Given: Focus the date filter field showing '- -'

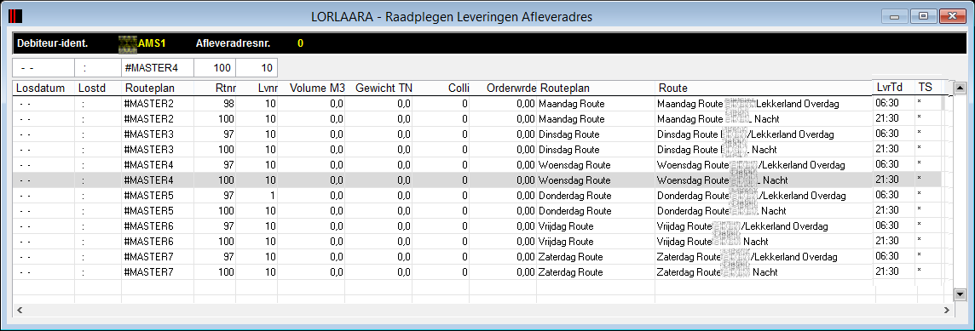Looking at the screenshot, I should pyautogui.click(x=43, y=68).
